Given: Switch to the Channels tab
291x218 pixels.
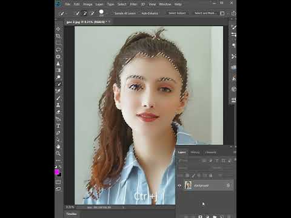Looking at the screenshot, I should point(210,153).
